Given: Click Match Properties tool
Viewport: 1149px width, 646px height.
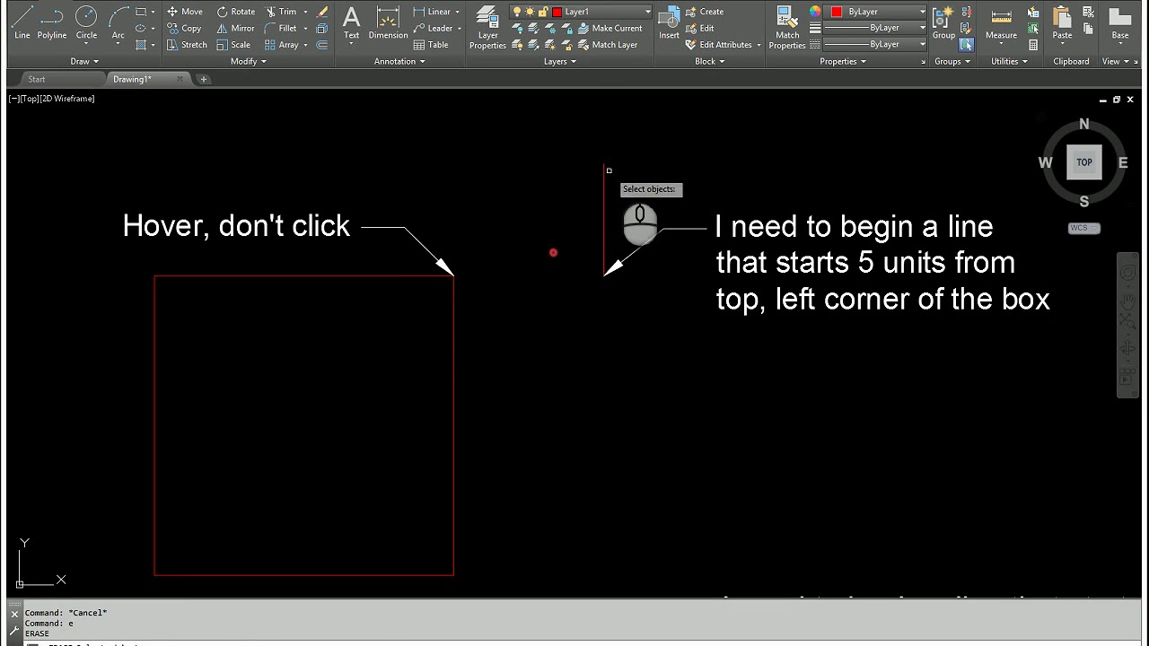Looking at the screenshot, I should coord(787,28).
